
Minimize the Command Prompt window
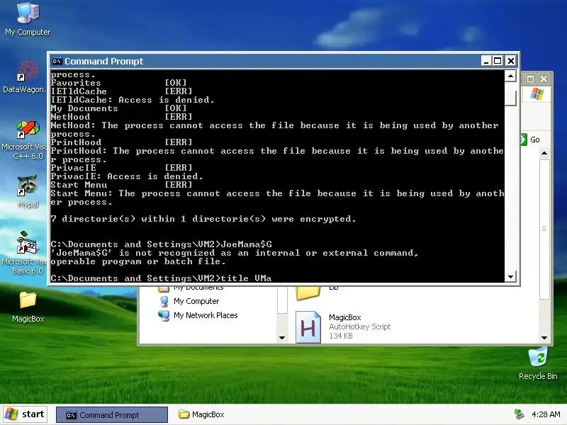(x=486, y=61)
